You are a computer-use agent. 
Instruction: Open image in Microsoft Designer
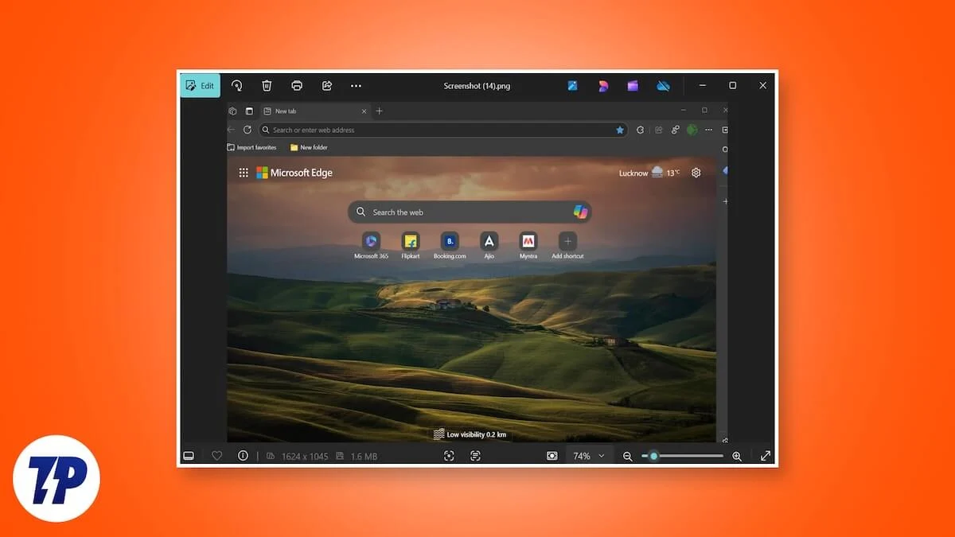[602, 86]
